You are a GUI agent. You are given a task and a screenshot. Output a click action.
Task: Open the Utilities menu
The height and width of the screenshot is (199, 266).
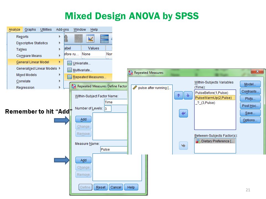(46, 30)
